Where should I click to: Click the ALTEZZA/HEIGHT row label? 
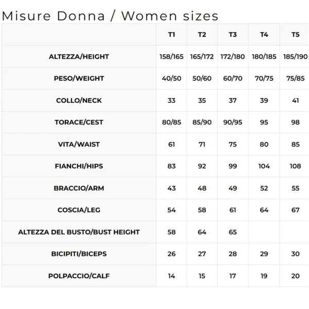(79, 57)
